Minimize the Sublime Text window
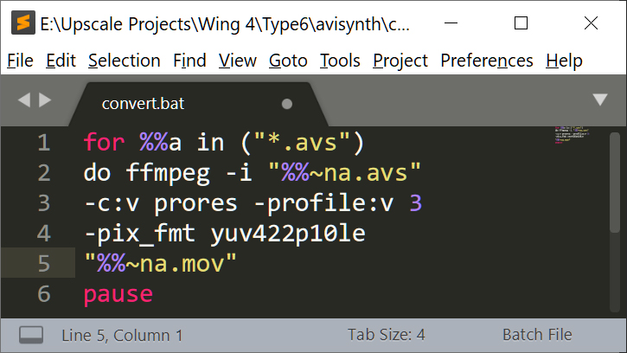The height and width of the screenshot is (353, 627). [451, 23]
